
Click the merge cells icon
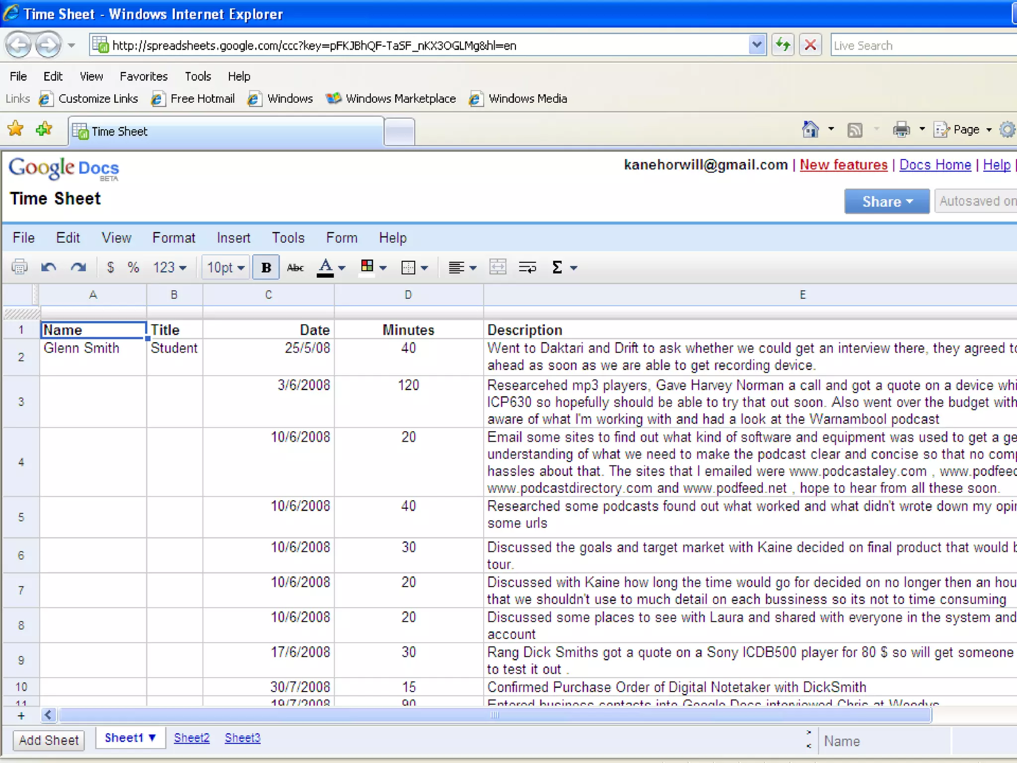tap(498, 267)
